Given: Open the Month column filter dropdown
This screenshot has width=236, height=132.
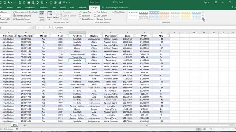Looking at the screenshot, I should (51, 36).
